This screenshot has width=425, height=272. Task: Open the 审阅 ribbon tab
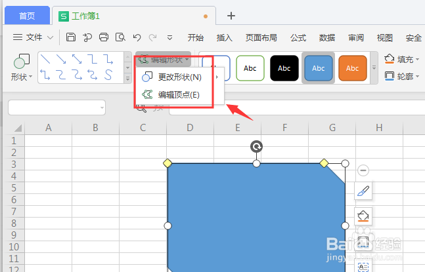[356, 37]
